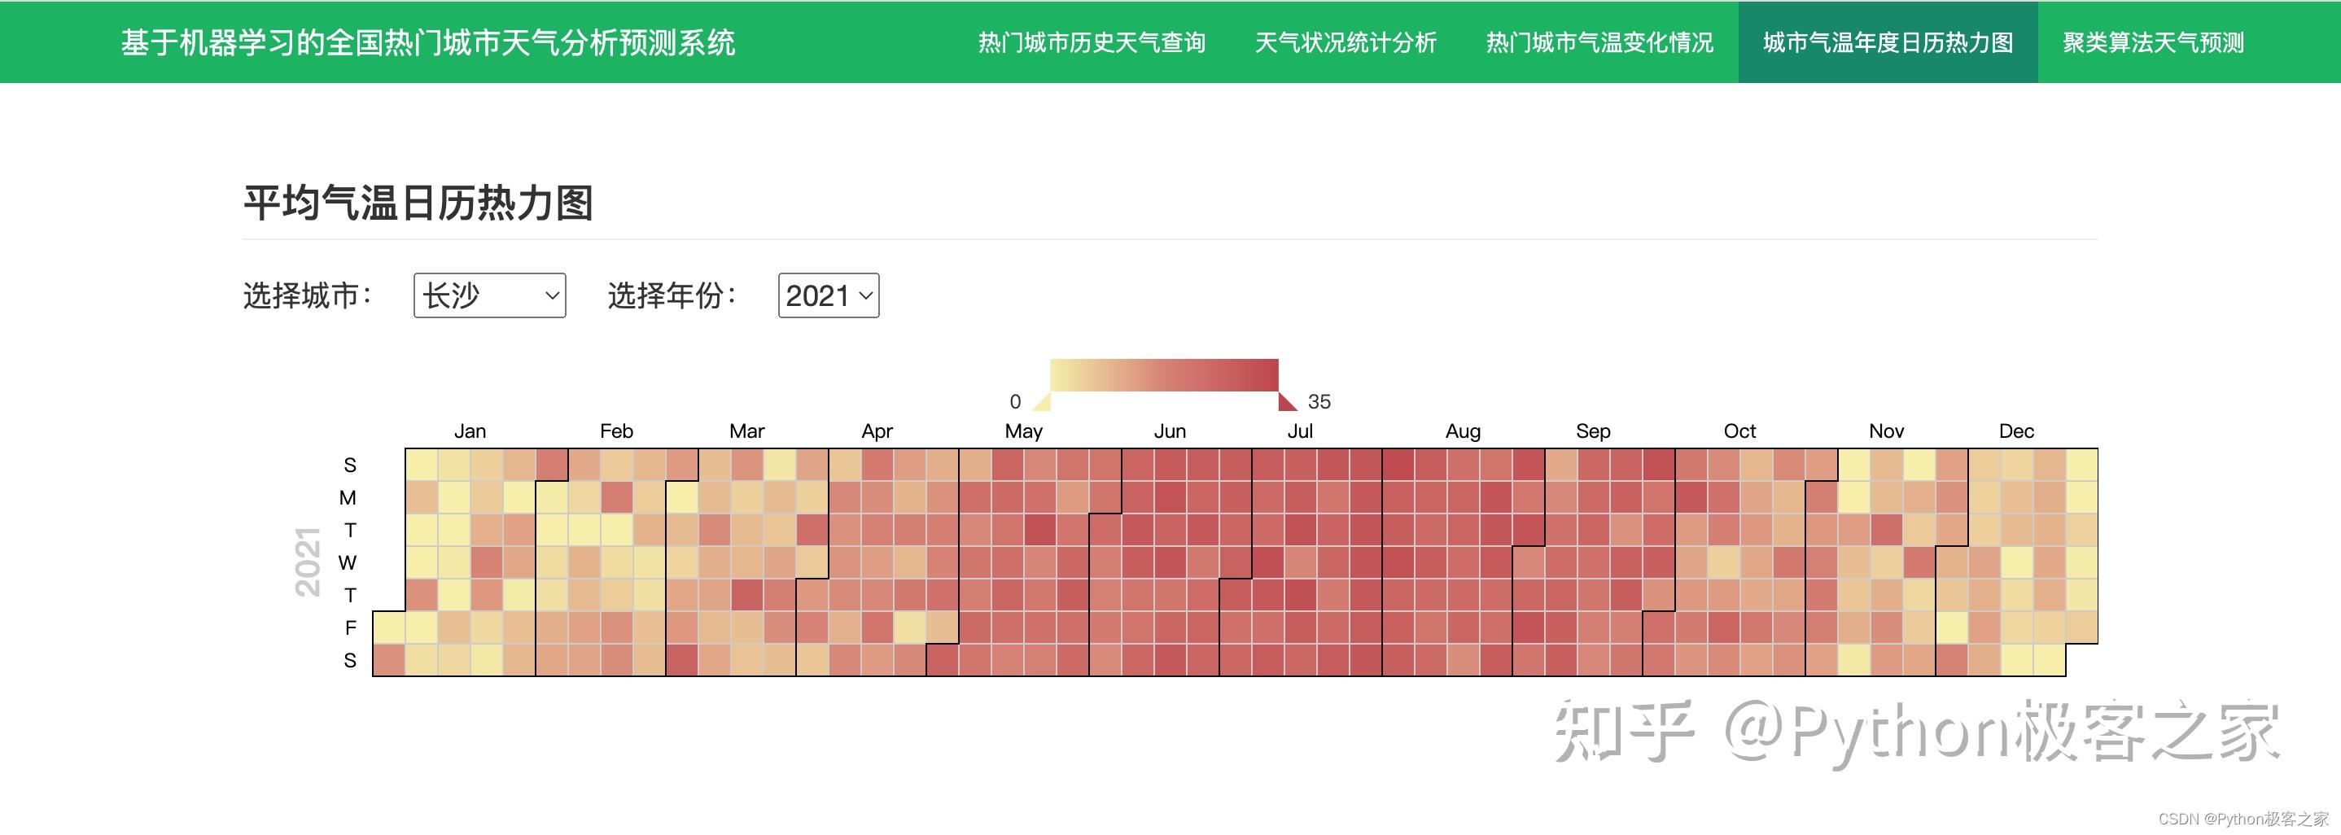
Task: Click the Dec month label
Action: [2016, 431]
